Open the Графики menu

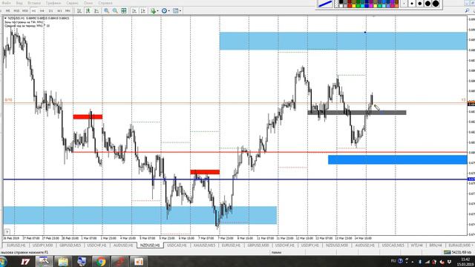click(x=53, y=3)
